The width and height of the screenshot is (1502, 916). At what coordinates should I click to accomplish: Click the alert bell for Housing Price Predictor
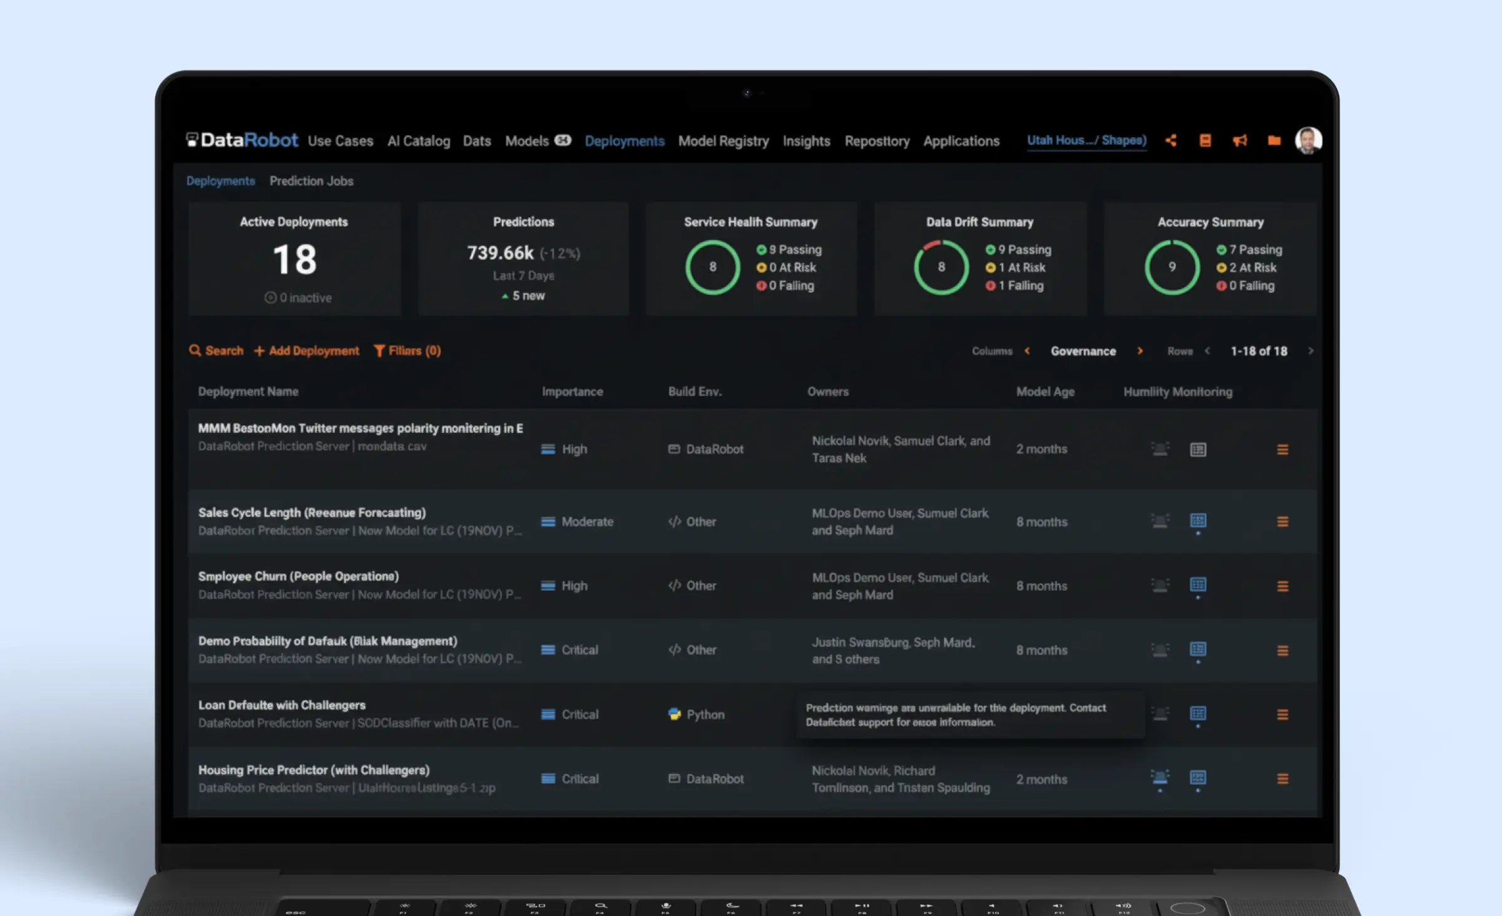click(x=1160, y=779)
